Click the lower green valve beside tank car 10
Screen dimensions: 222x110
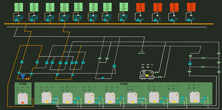point(160,77)
